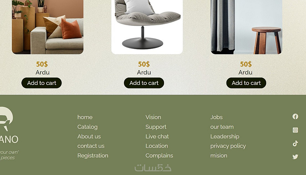Open the Catalog footer link
Viewport: 306px width, 175px height.
[88, 127]
